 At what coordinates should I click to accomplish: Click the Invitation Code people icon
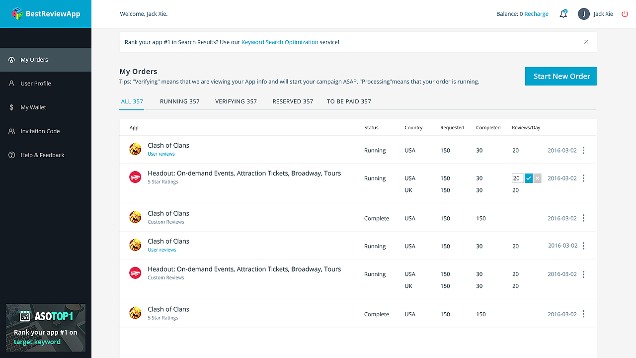(11, 131)
